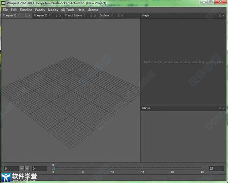This screenshot has width=228, height=183.
Task: Close the Visual Editor tab
Action: [95, 16]
